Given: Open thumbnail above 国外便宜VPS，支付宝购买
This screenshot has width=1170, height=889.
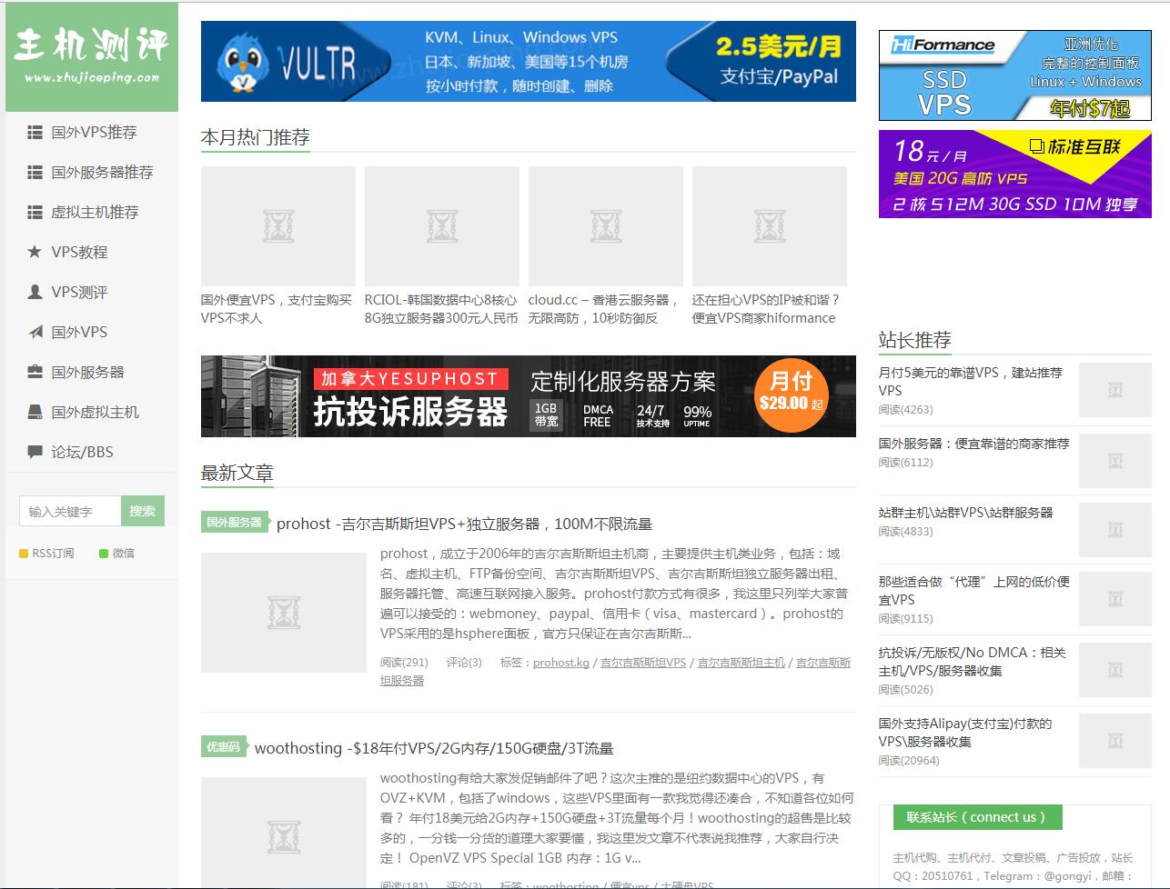Looking at the screenshot, I should [278, 226].
